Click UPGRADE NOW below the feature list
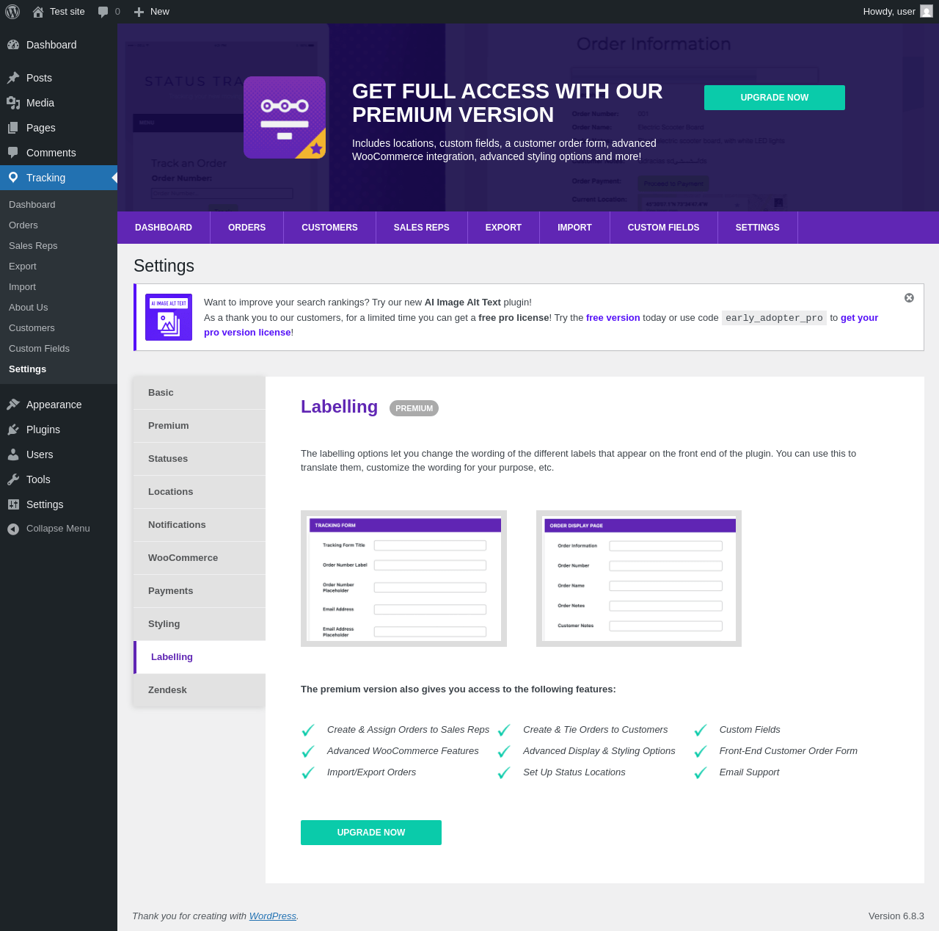The image size is (939, 931). (x=371, y=833)
